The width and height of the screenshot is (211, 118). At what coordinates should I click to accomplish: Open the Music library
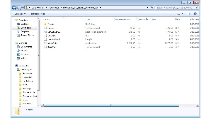23,51
